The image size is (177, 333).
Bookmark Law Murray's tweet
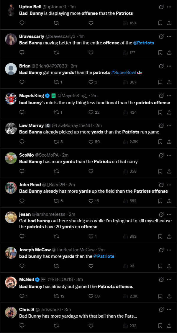point(160,142)
